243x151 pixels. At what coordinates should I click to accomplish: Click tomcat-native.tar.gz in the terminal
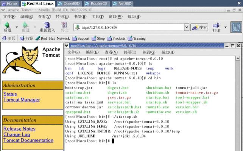tap(197, 92)
